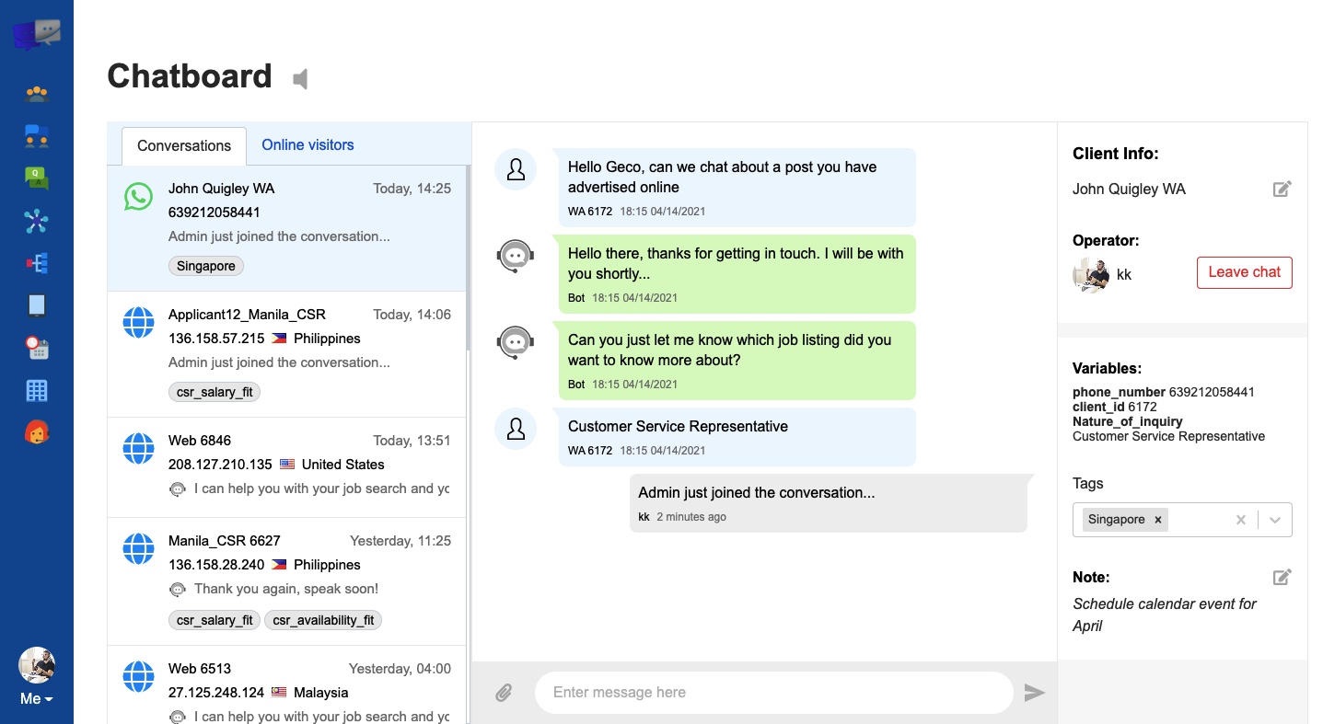
Task: Click IP address 208.127.210.135
Action: tap(220, 465)
